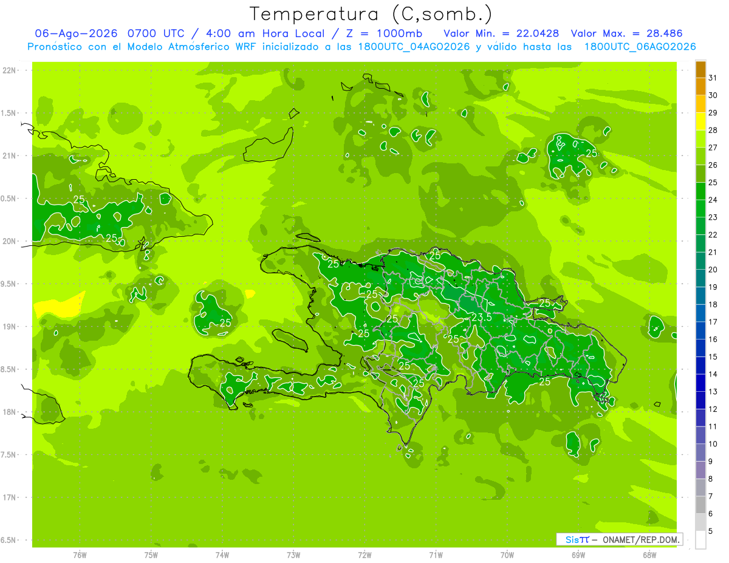
Task: Click the 22N latitude axis label
Action: [x=10, y=70]
